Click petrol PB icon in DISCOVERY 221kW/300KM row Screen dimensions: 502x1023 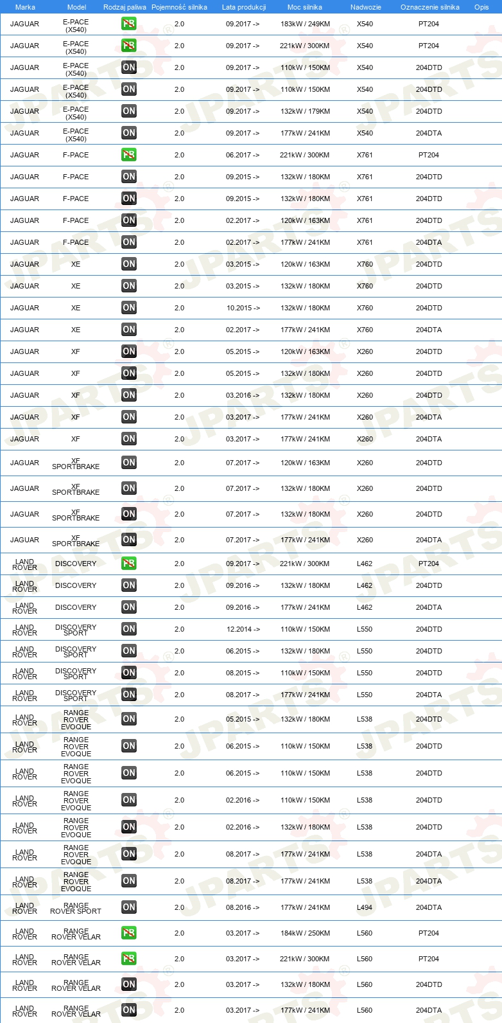click(129, 564)
